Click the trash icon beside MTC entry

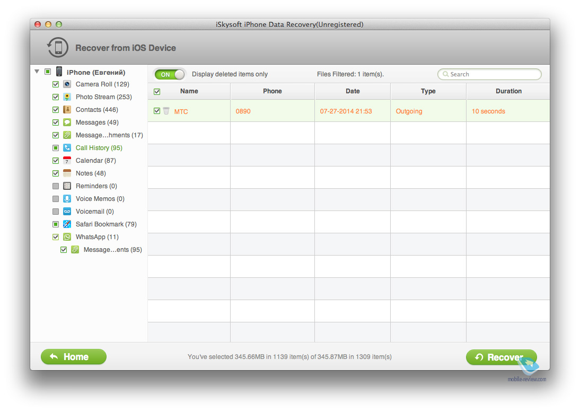point(166,111)
